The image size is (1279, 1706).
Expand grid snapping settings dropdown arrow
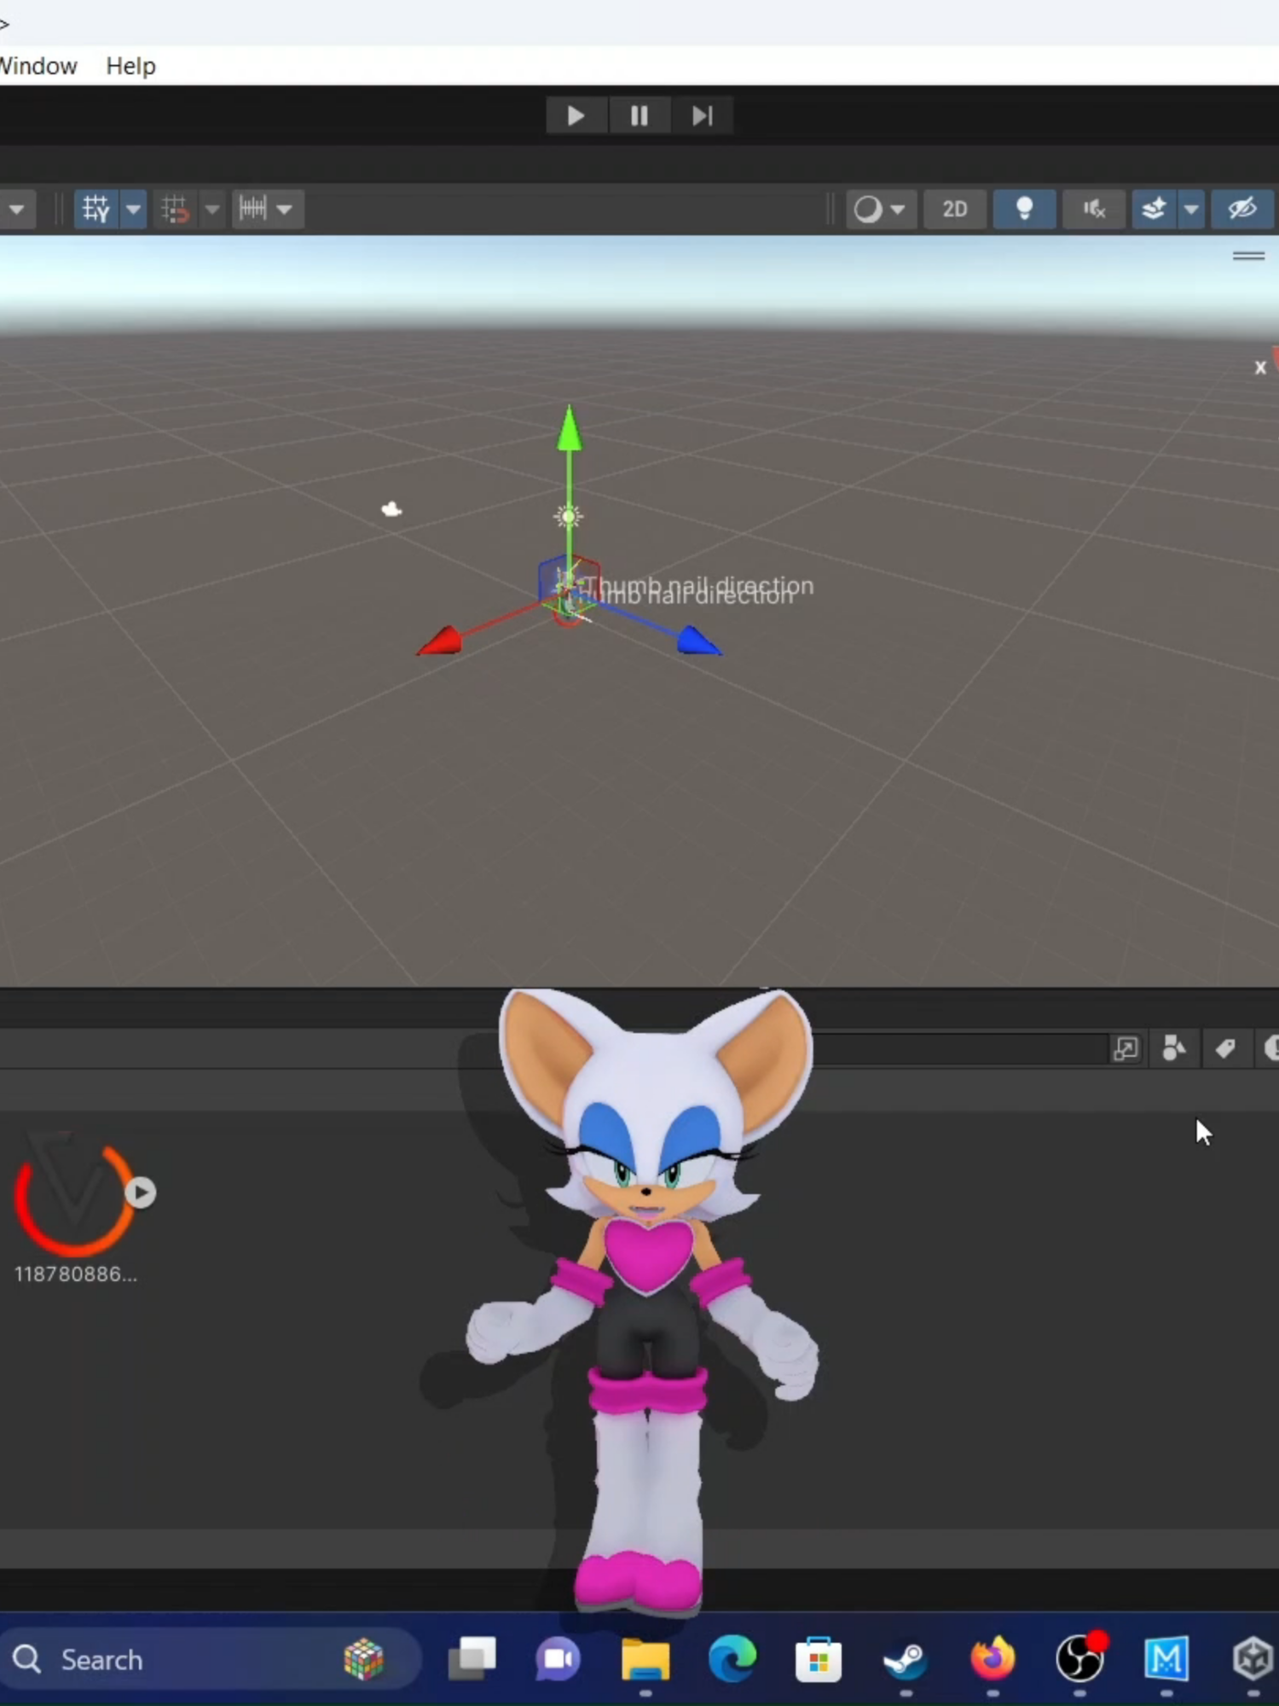212,209
